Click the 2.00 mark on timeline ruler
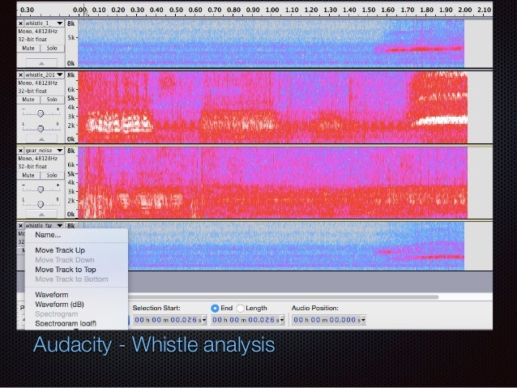Screen dimensions: 517x388 [x=465, y=10]
